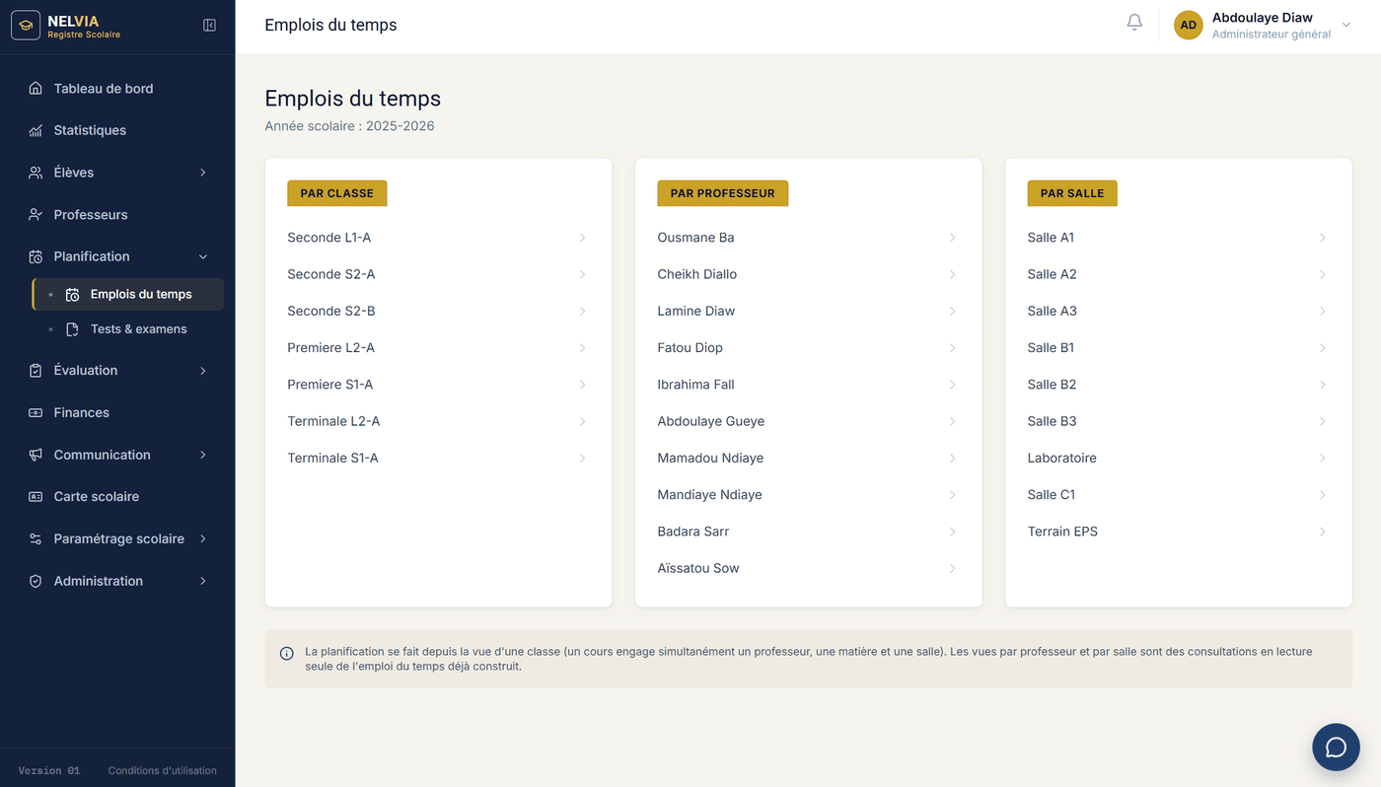The height and width of the screenshot is (787, 1381).
Task: Open the Laboratoire room timetable
Action: [1178, 459]
